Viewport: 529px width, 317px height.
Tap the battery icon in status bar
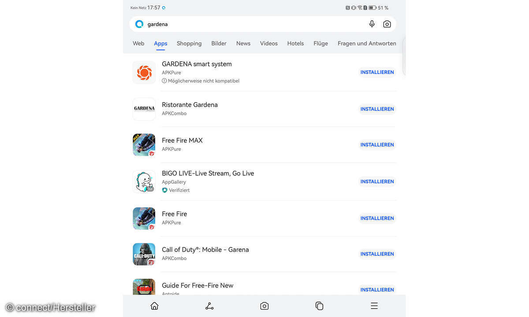(x=373, y=8)
